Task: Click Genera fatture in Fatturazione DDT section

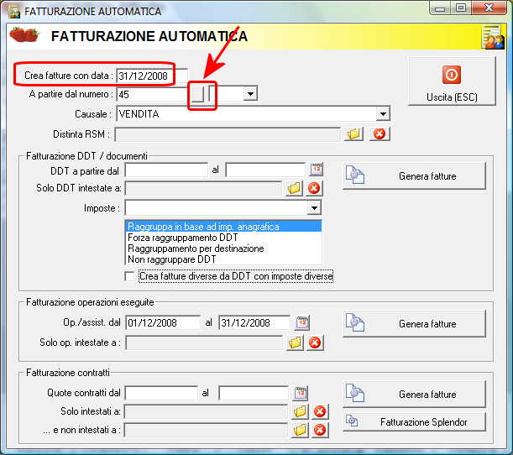Action: click(x=414, y=176)
